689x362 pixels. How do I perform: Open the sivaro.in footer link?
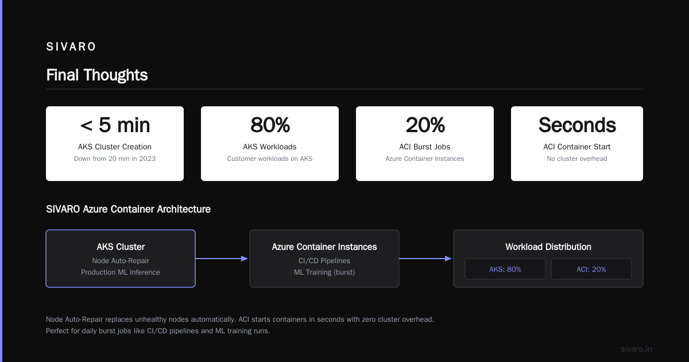coord(636,349)
